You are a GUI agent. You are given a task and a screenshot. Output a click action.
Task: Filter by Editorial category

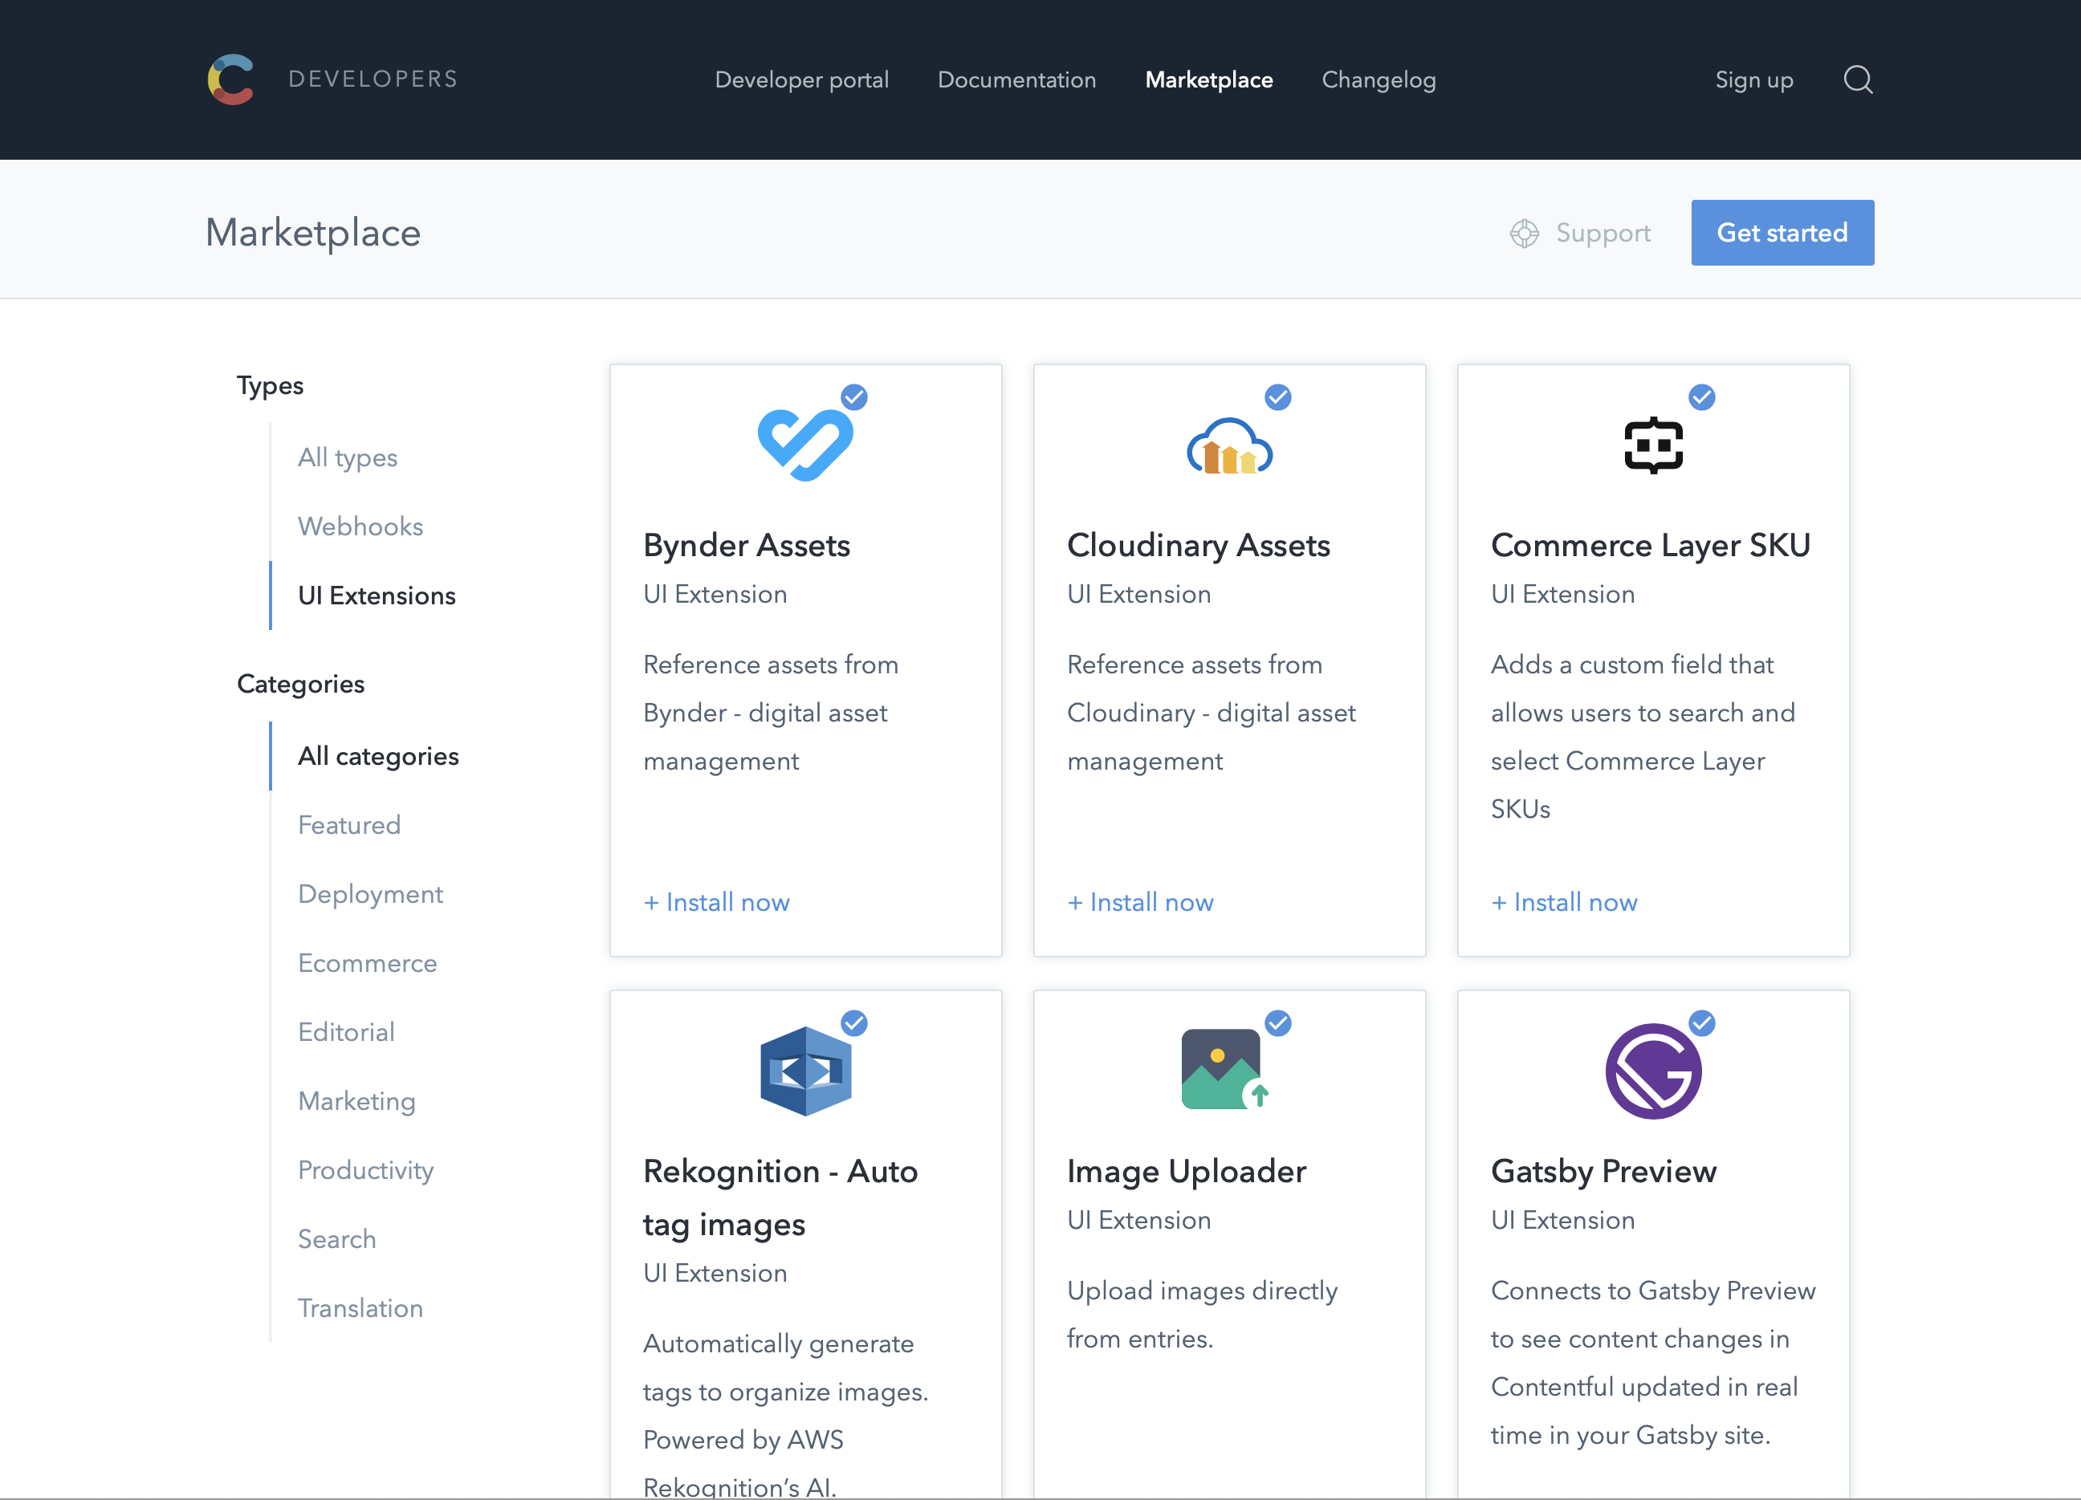coord(347,1032)
